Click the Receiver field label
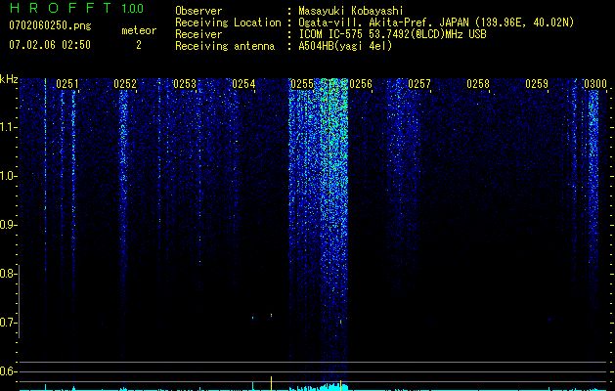The height and width of the screenshot is (391, 615). click(198, 34)
